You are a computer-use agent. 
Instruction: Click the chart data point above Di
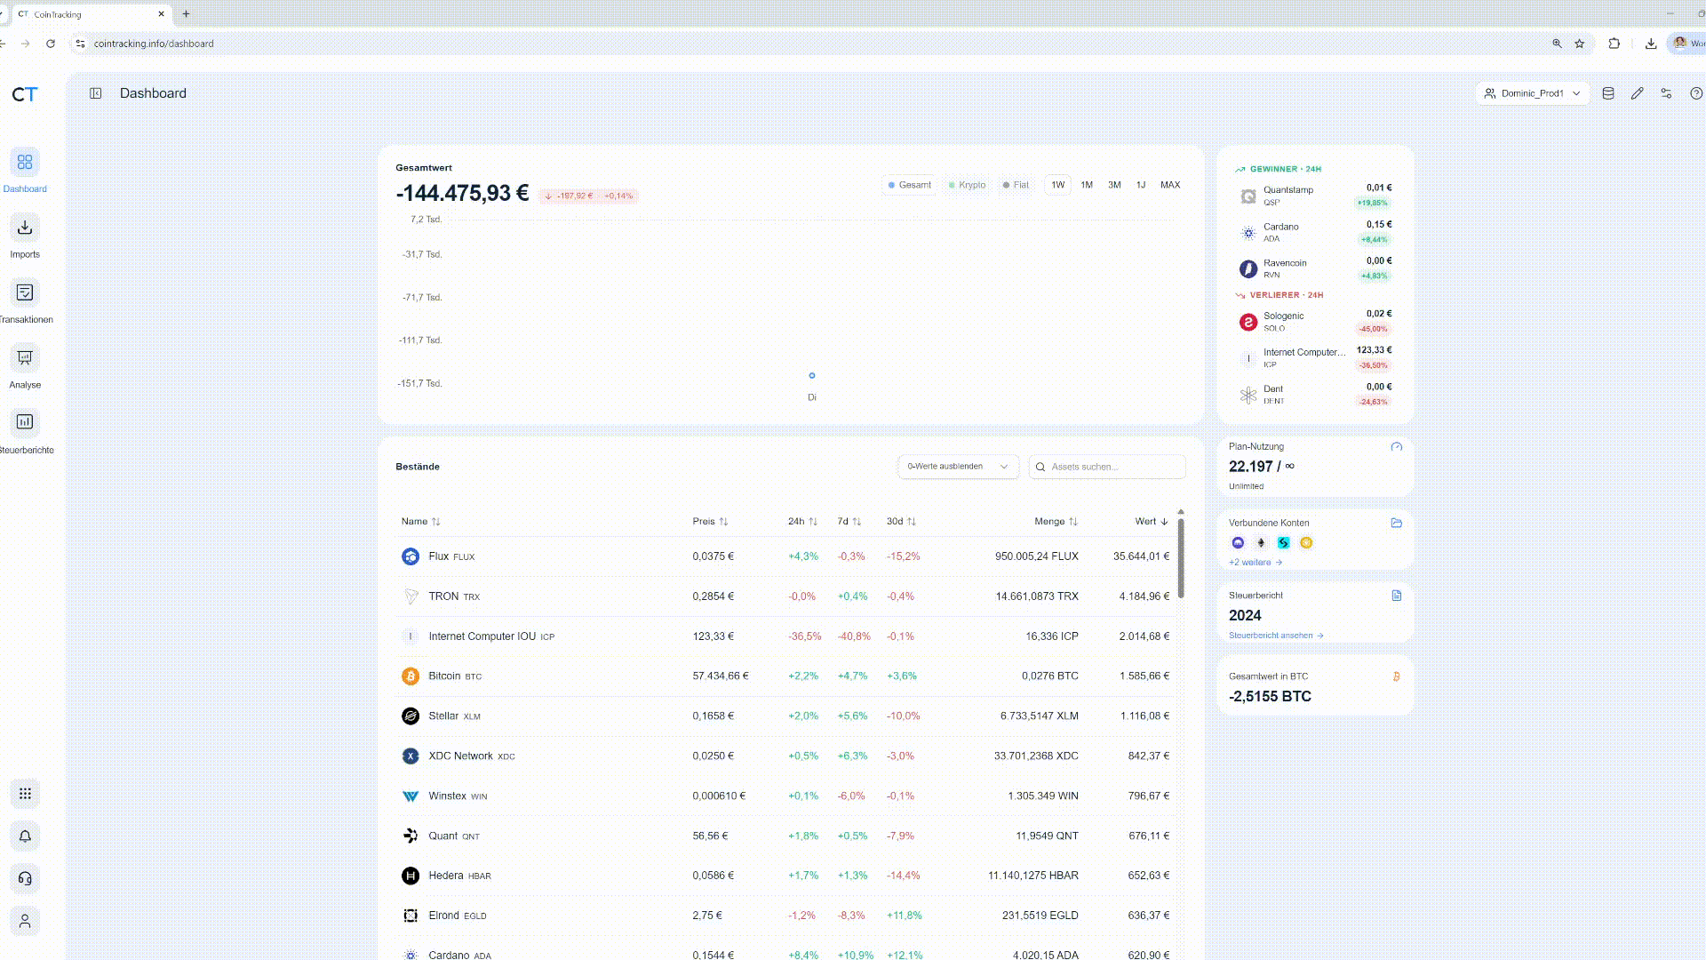click(x=812, y=376)
